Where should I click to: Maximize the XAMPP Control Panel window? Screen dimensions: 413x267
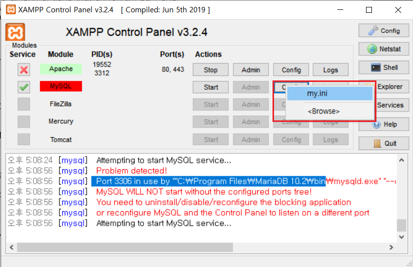(369, 10)
